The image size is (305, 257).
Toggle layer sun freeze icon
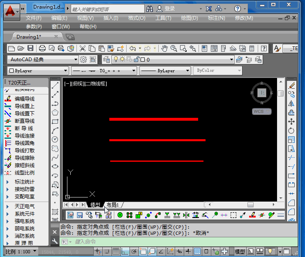coord(122,60)
